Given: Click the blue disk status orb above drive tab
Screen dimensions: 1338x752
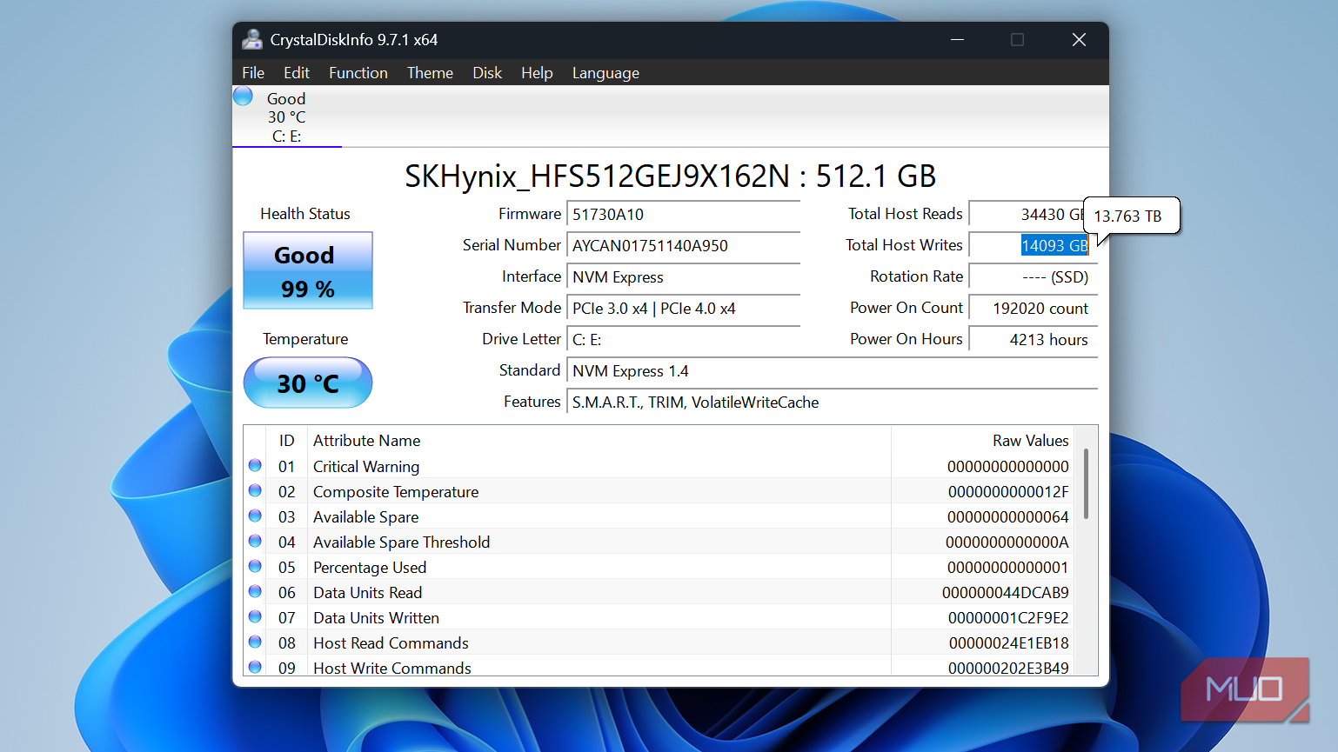Looking at the screenshot, I should click(243, 96).
